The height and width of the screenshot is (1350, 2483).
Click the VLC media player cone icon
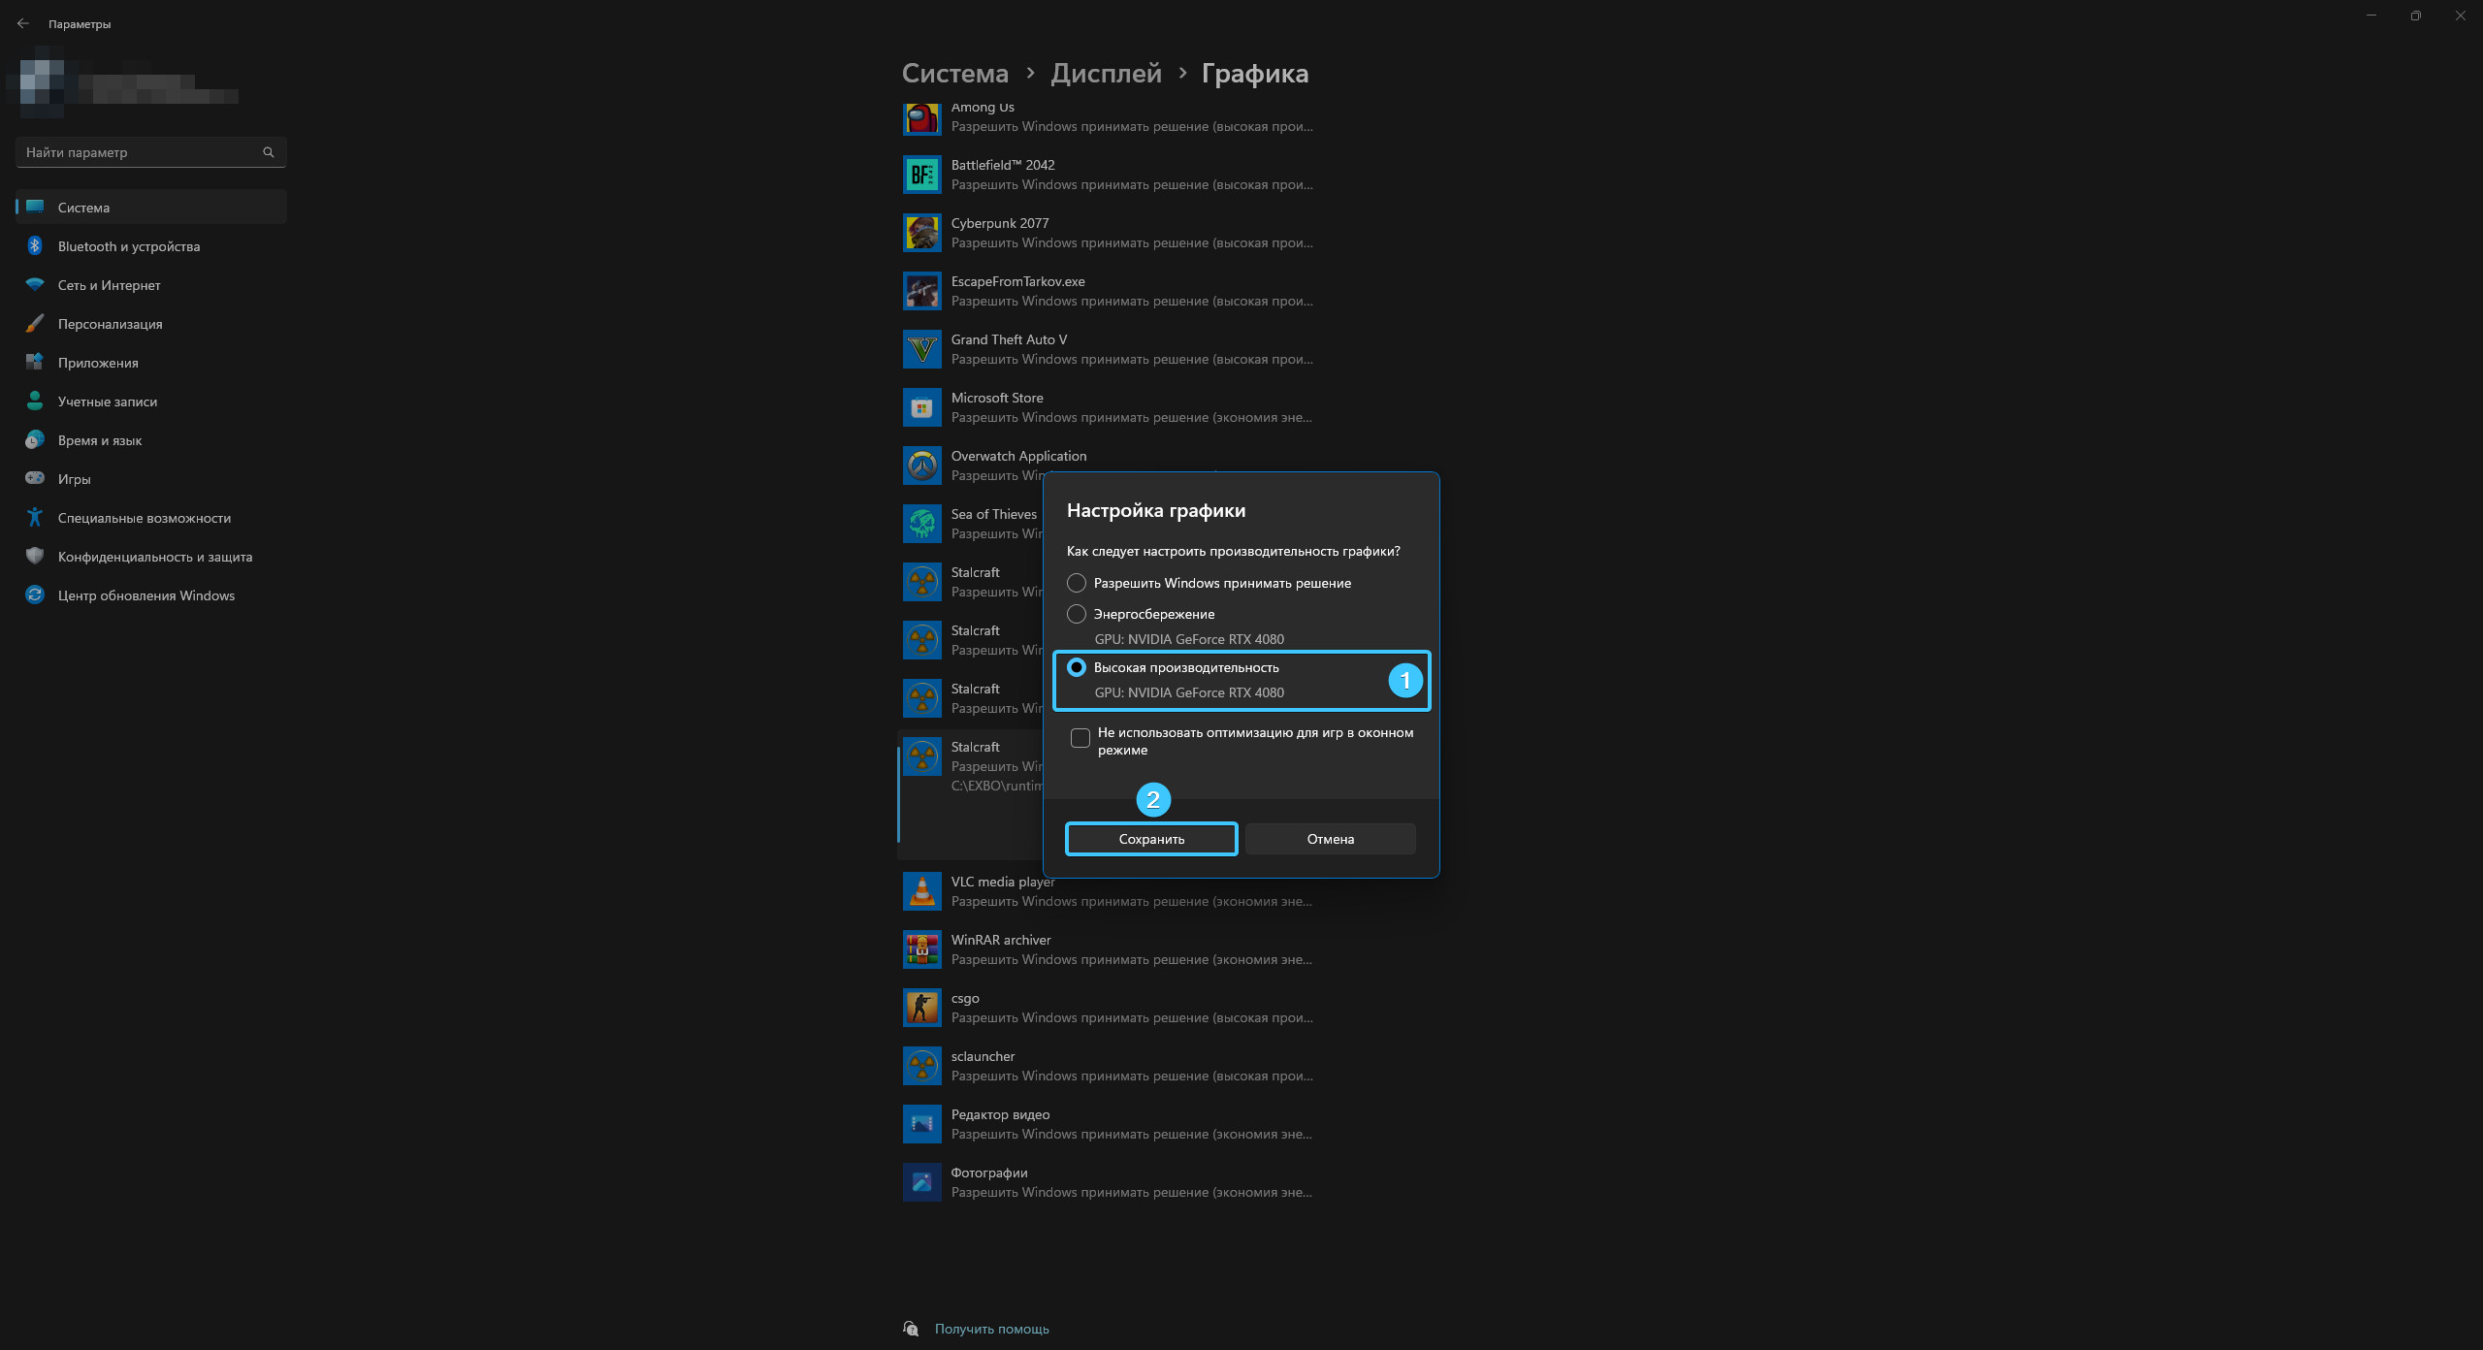pos(921,891)
